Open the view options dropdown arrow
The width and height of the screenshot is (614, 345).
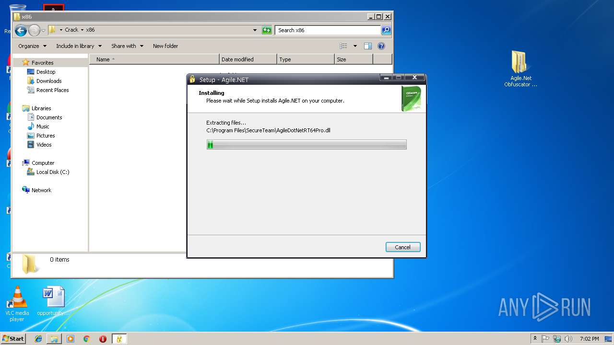[355, 46]
